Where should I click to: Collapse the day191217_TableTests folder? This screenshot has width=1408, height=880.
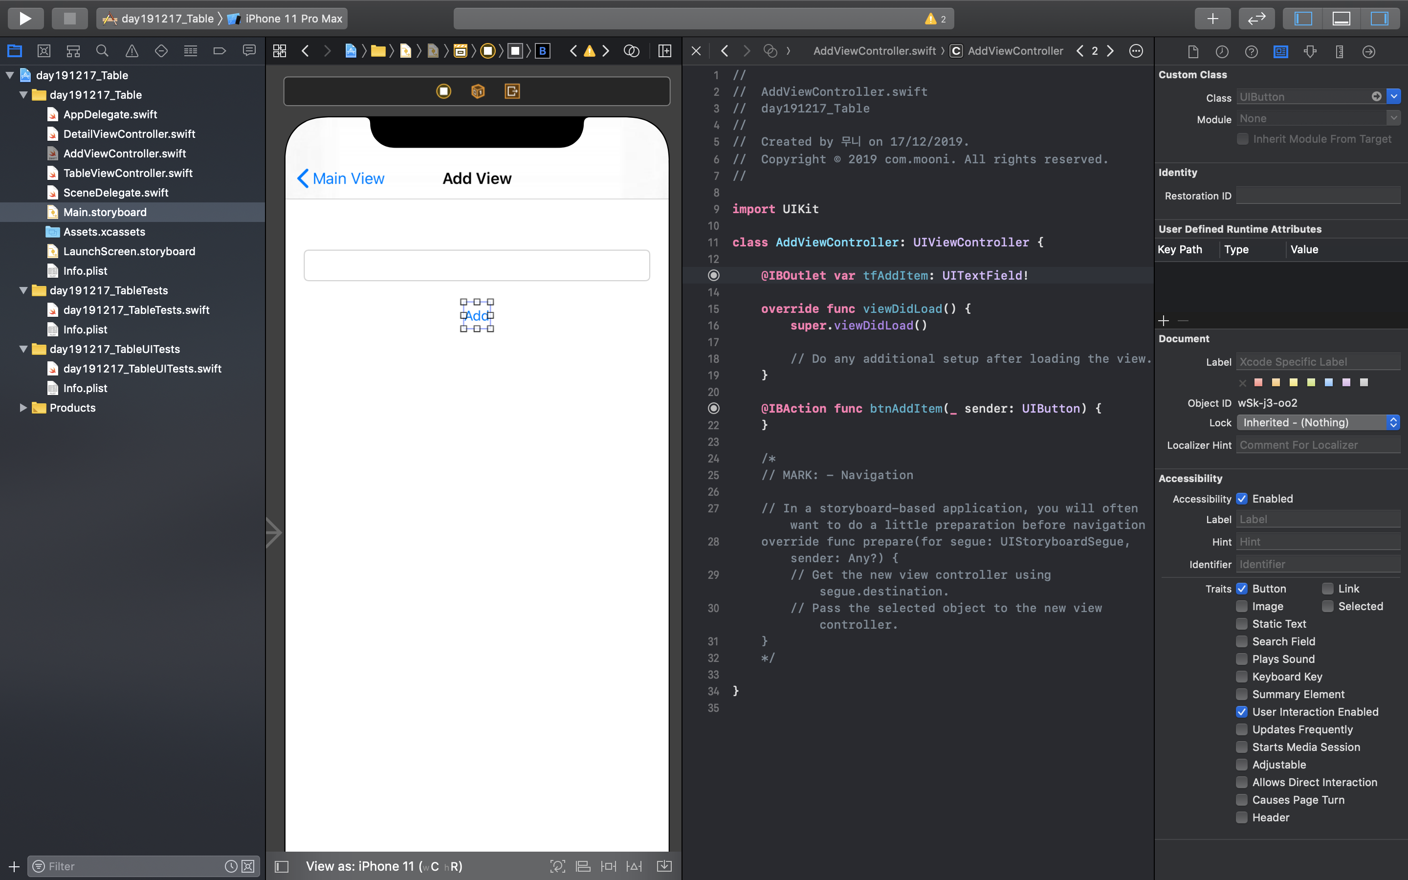pos(23,290)
